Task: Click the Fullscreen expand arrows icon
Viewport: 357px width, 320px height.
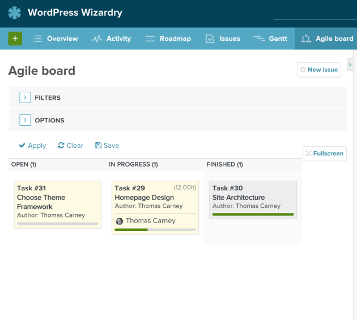Action: point(308,153)
